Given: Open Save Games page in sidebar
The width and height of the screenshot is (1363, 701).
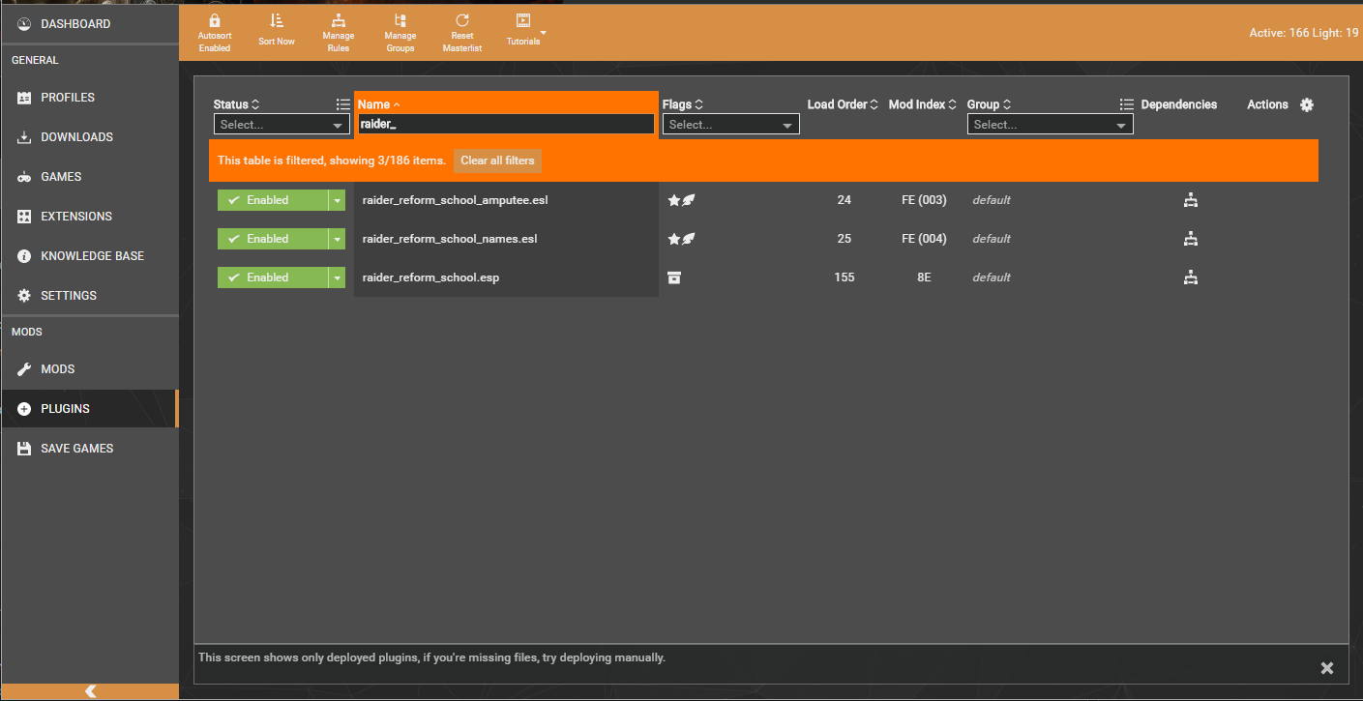Looking at the screenshot, I should [x=89, y=449].
